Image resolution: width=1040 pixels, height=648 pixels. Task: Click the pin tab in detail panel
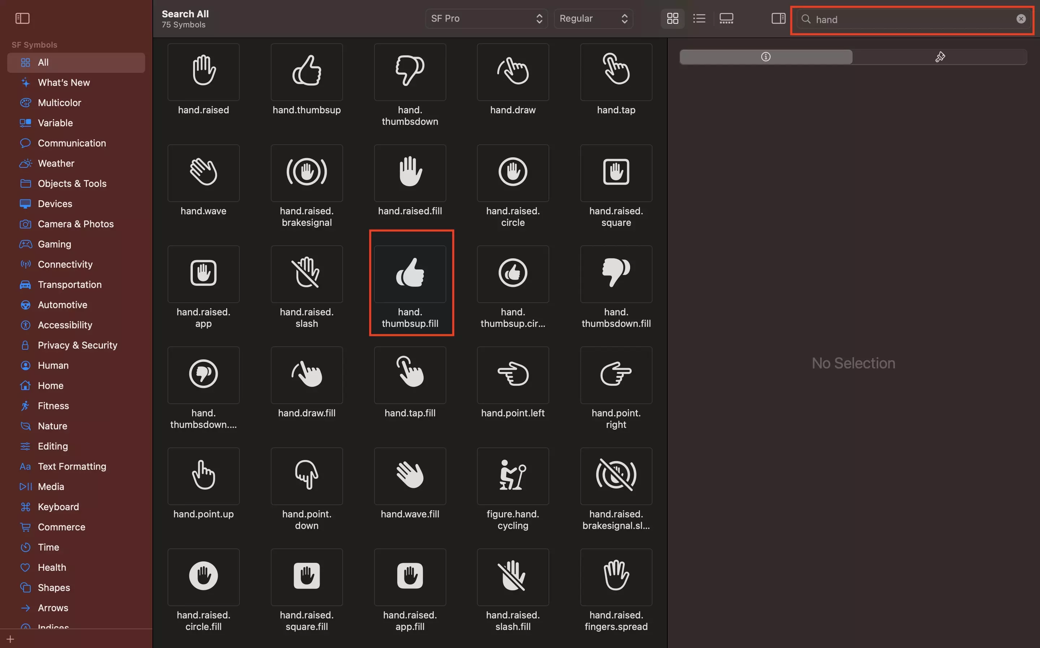pos(940,57)
